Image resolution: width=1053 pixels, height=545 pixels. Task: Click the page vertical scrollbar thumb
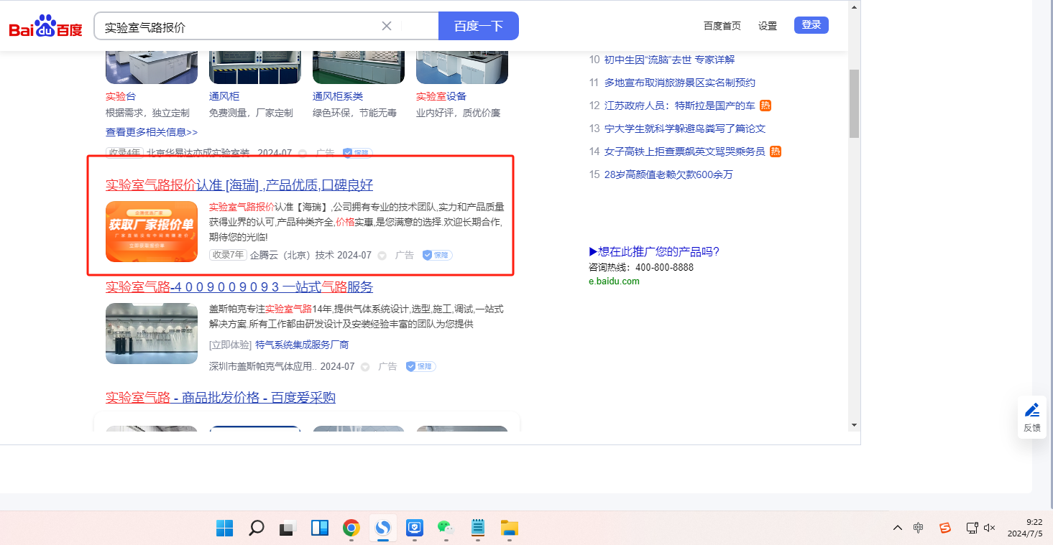click(x=854, y=103)
